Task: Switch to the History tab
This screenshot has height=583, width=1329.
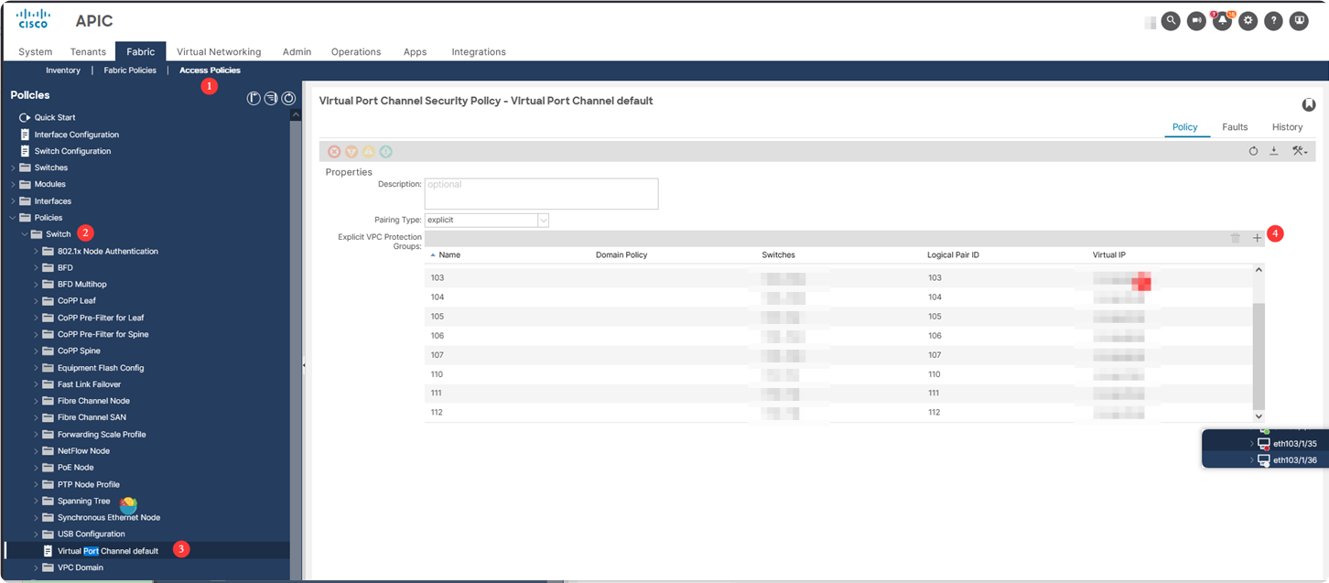Action: tap(1287, 127)
